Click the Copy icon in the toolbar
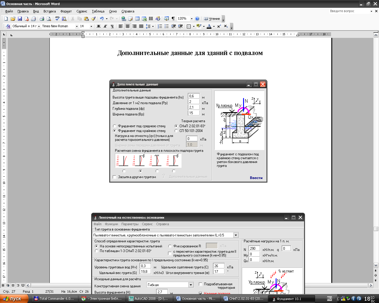The width and height of the screenshot is (379, 303). pos(79,19)
